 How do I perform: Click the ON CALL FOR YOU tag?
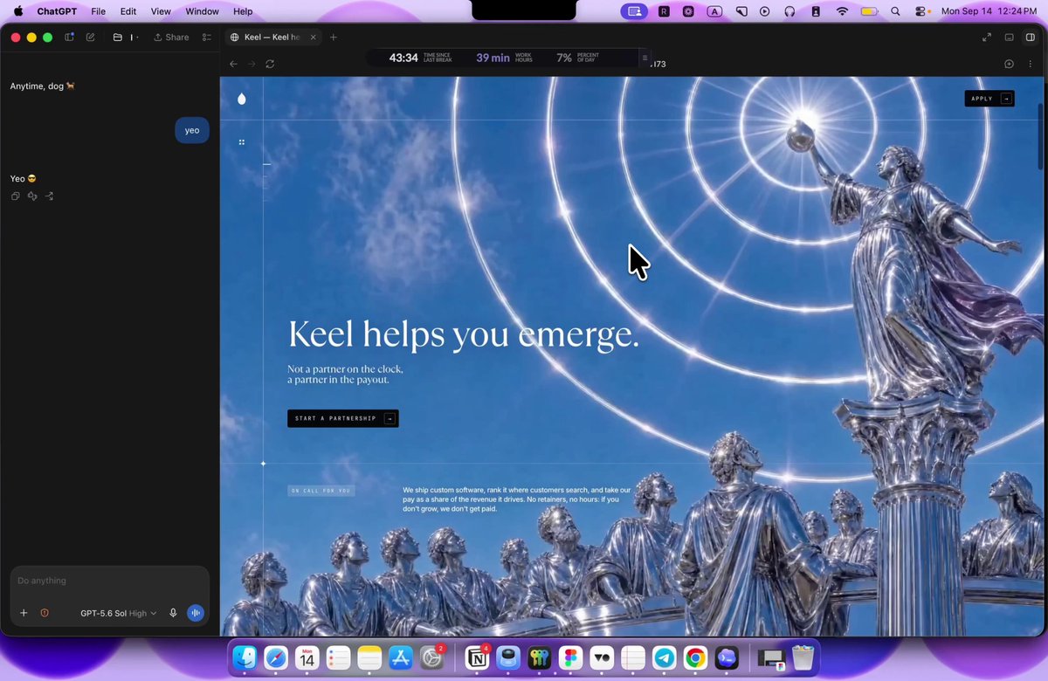[x=321, y=491]
